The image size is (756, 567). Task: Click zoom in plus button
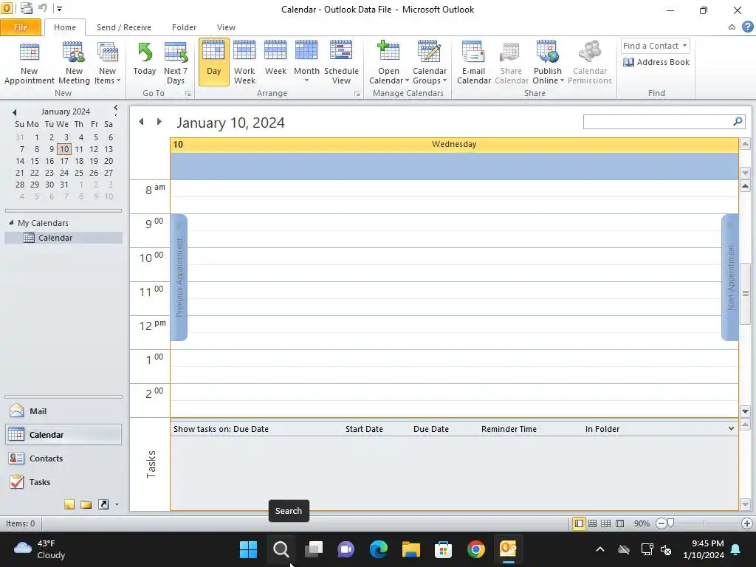747,523
